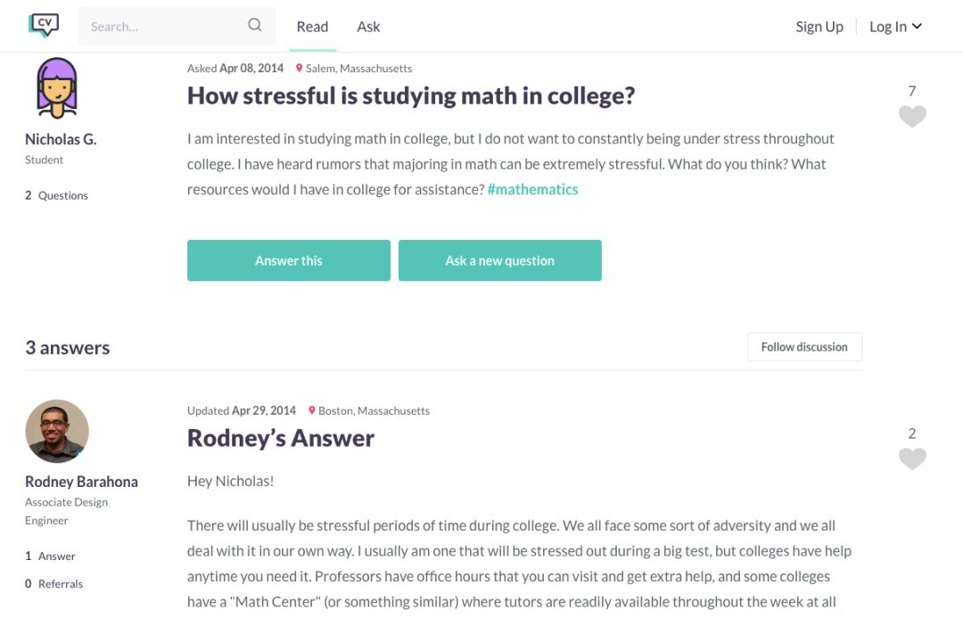The width and height of the screenshot is (963, 618).
Task: Open the #mathematics hashtag link
Action: (532, 189)
